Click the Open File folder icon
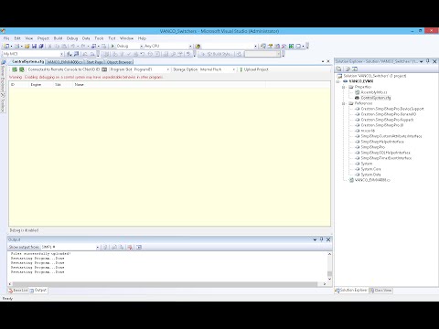This screenshot has height=329, width=439. click(27, 46)
